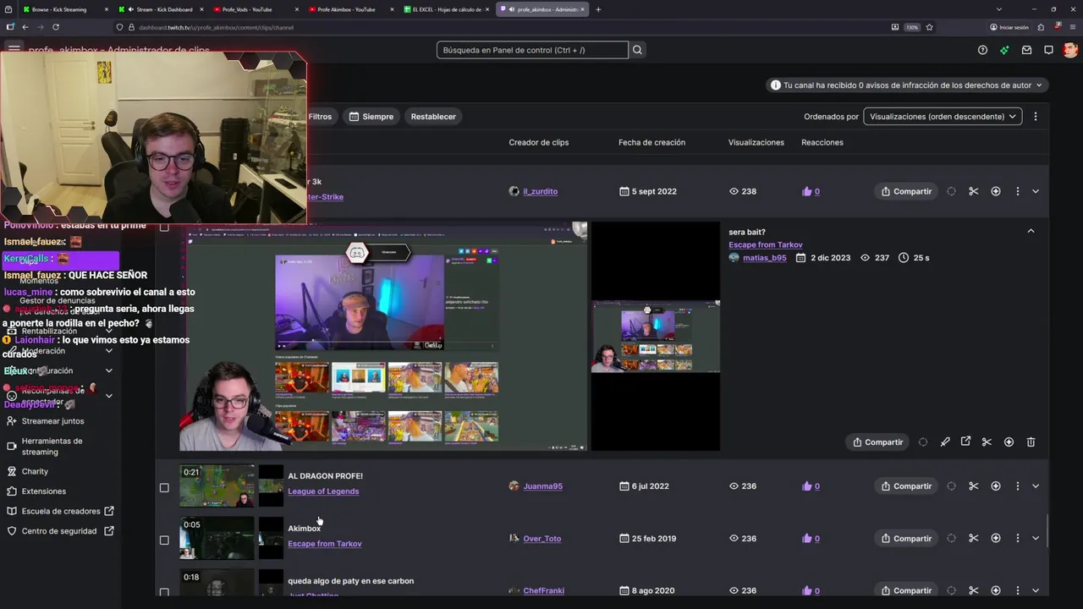The height and width of the screenshot is (609, 1083).
Task: Open whispers chat bubble icon
Action: pyautogui.click(x=1048, y=50)
